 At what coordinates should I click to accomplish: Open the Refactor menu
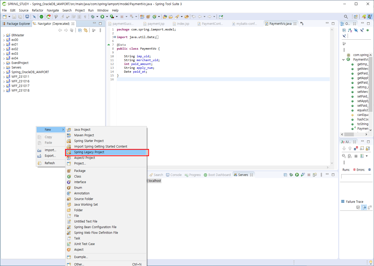pyautogui.click(x=38, y=10)
